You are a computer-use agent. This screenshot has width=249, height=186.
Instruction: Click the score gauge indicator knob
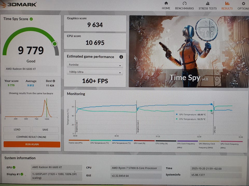[55, 44]
